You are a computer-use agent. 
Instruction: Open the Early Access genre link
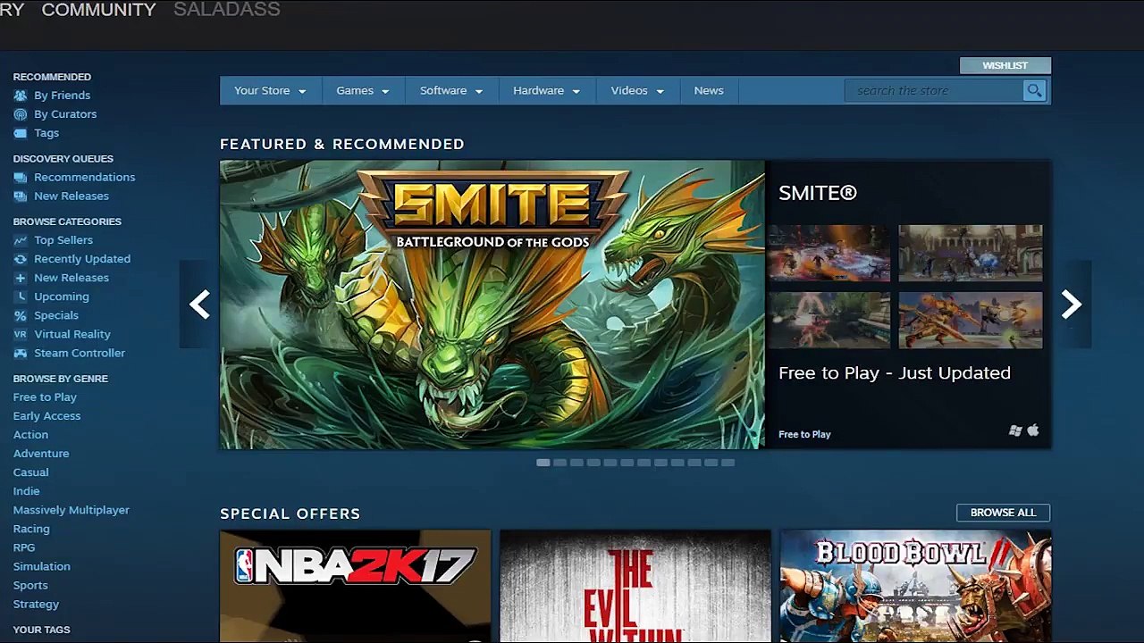(46, 416)
